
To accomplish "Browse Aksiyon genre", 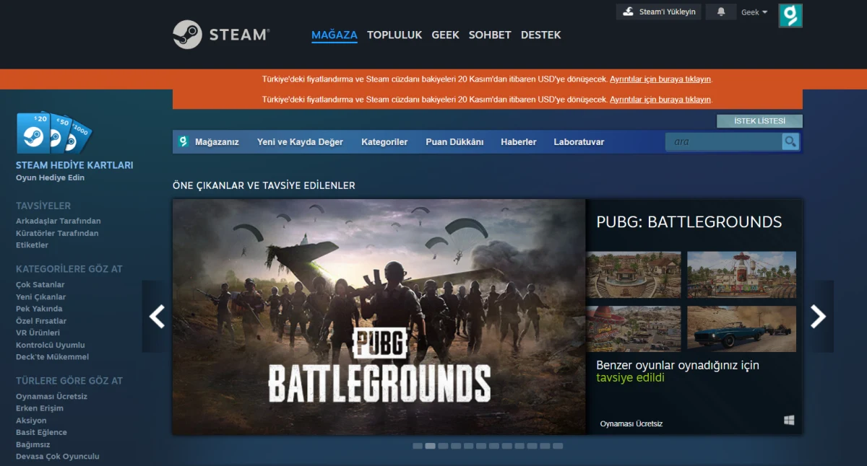I will (x=31, y=421).
